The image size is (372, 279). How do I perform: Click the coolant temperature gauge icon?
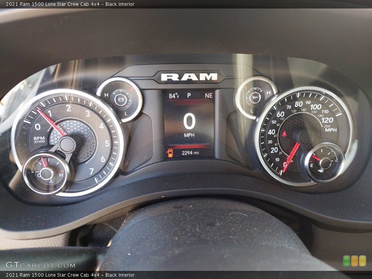[50, 182]
